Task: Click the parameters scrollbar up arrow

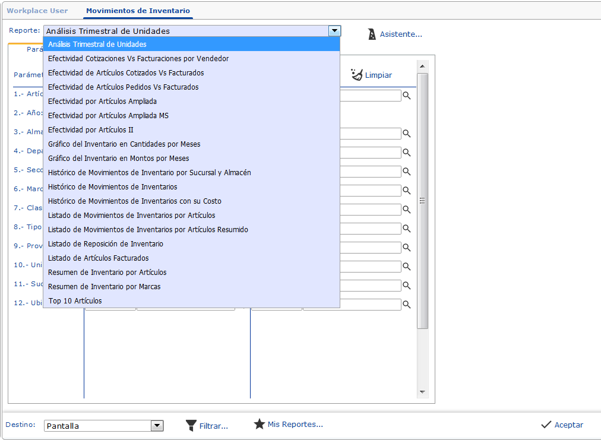Action: pyautogui.click(x=422, y=67)
